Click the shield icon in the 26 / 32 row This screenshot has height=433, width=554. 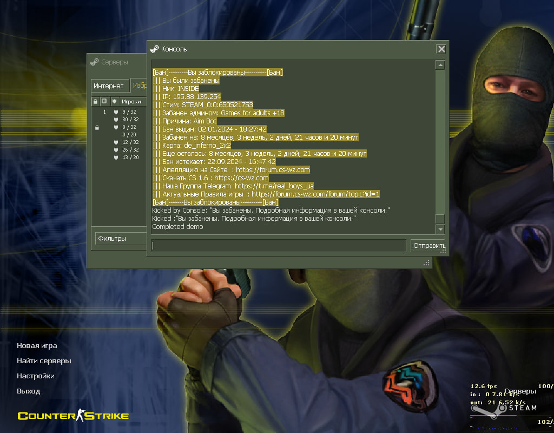click(x=116, y=150)
